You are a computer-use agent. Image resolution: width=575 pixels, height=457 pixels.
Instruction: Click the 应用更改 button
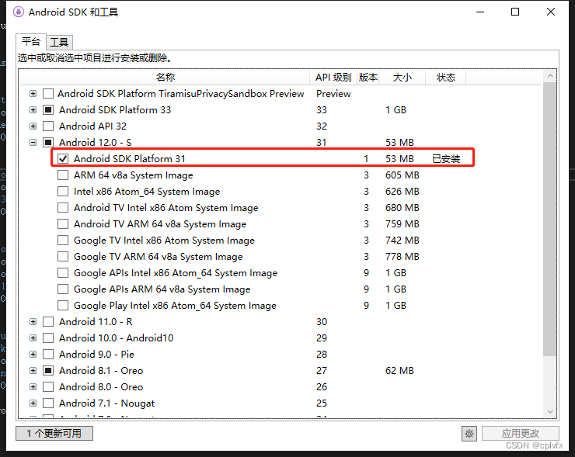click(x=521, y=434)
